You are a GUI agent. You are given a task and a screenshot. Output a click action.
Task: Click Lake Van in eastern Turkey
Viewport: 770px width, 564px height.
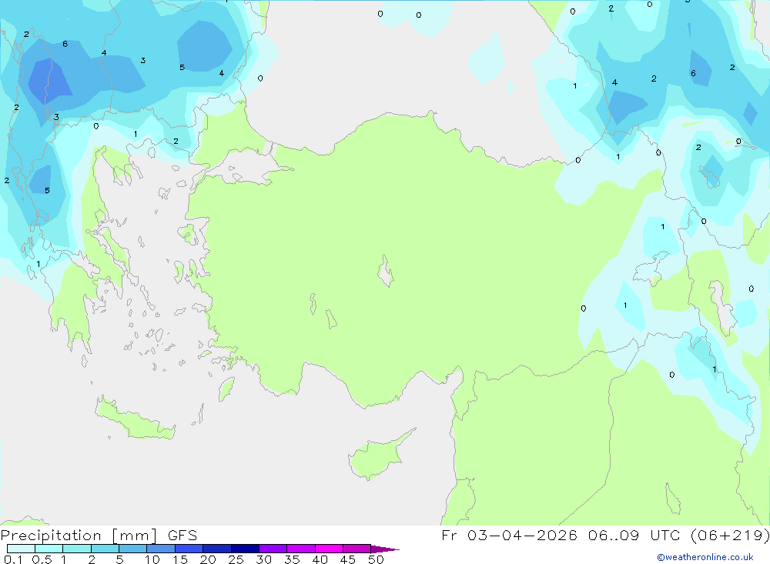(651, 269)
